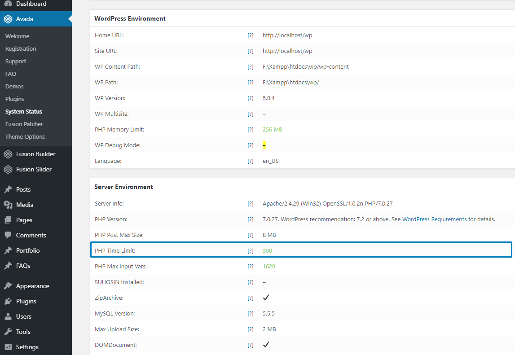Click the Media icon in sidebar
Screen dimensions: 515x355
point(8,205)
